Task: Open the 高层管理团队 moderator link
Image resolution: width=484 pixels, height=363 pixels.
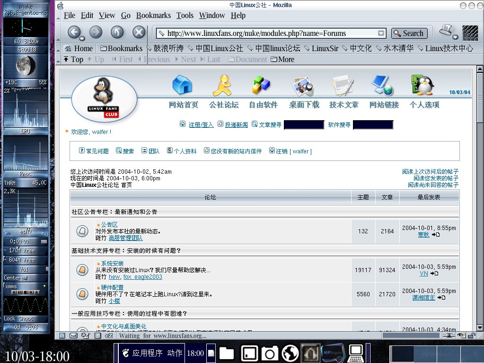Action: tap(126, 238)
